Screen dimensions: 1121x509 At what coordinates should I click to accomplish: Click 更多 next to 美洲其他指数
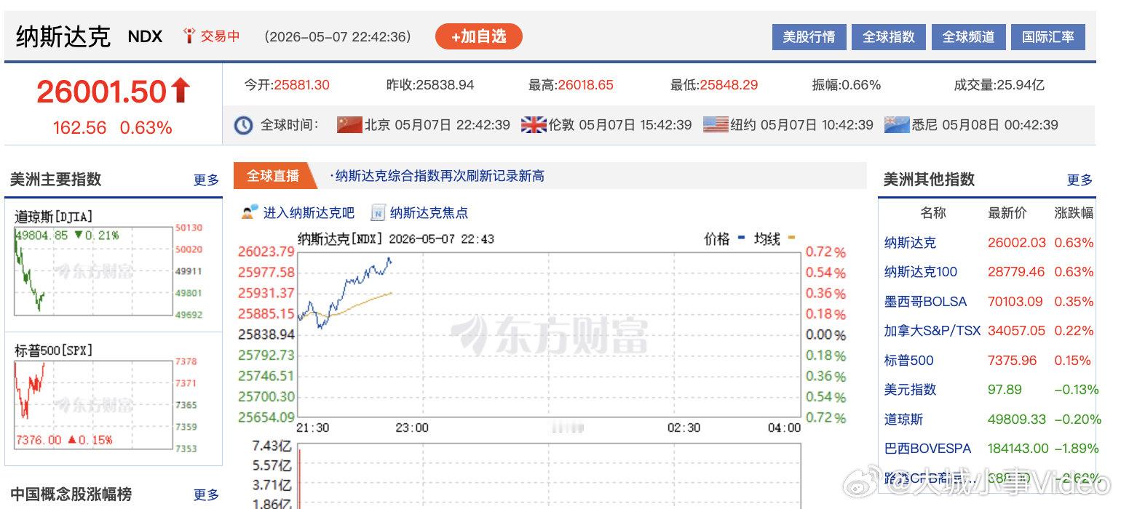(1080, 180)
